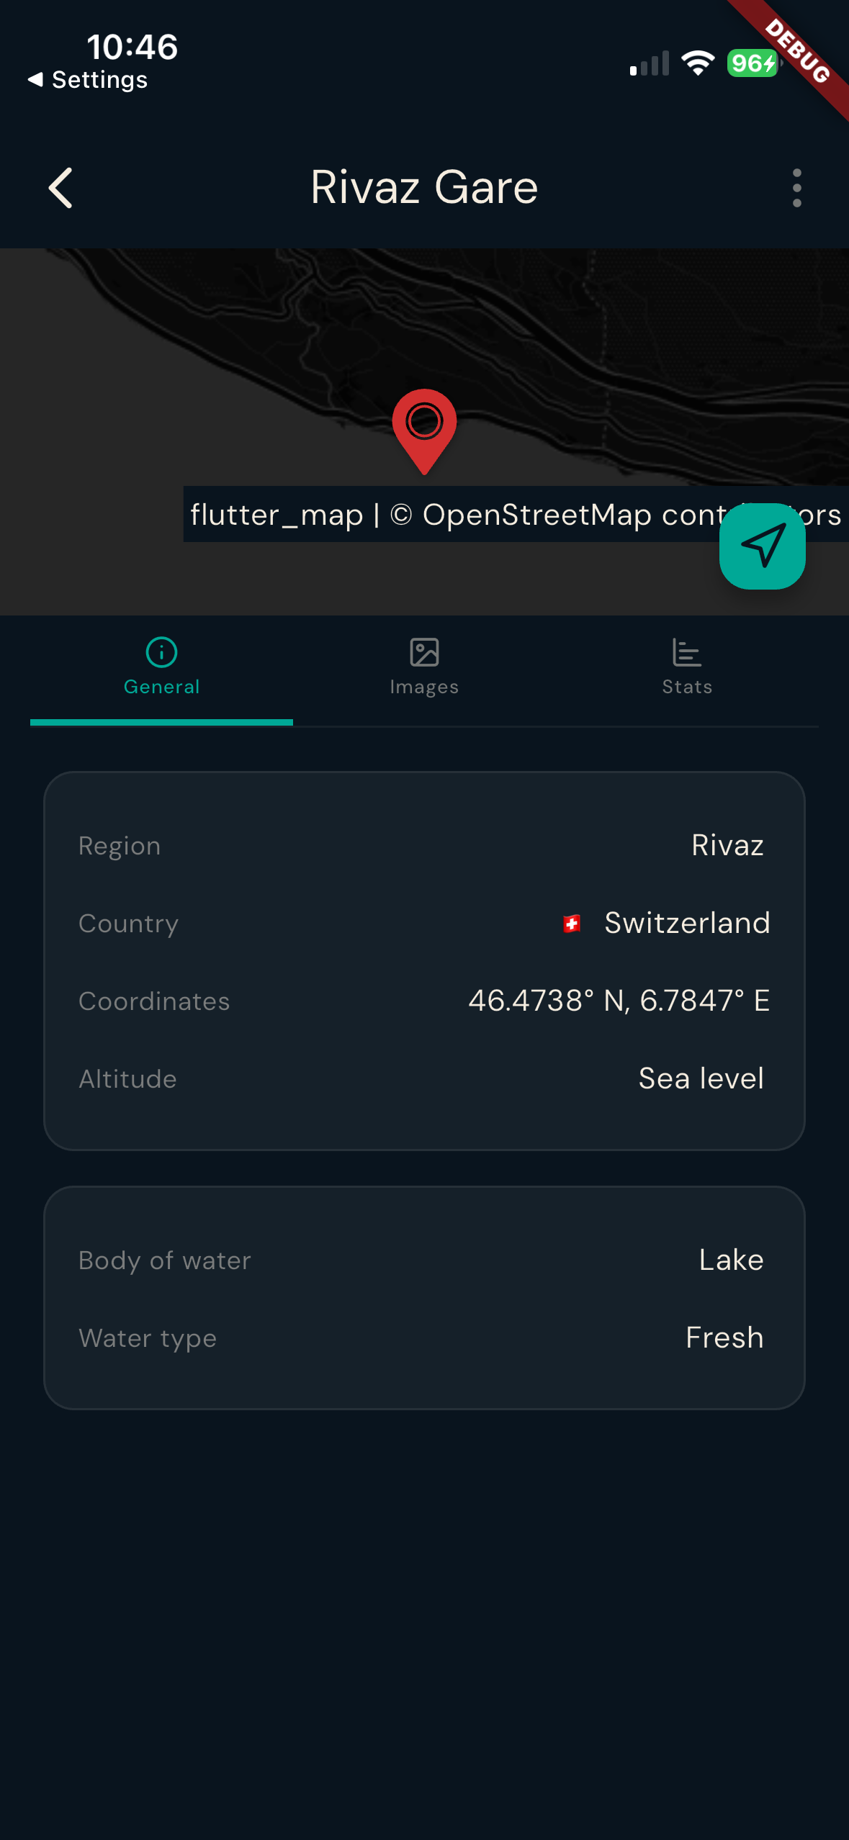849x1840 pixels.
Task: Tap the back arrow in header
Action: pos(61,188)
